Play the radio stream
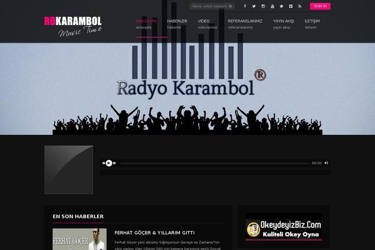Screen dimensions: 375x250 (109, 163)
